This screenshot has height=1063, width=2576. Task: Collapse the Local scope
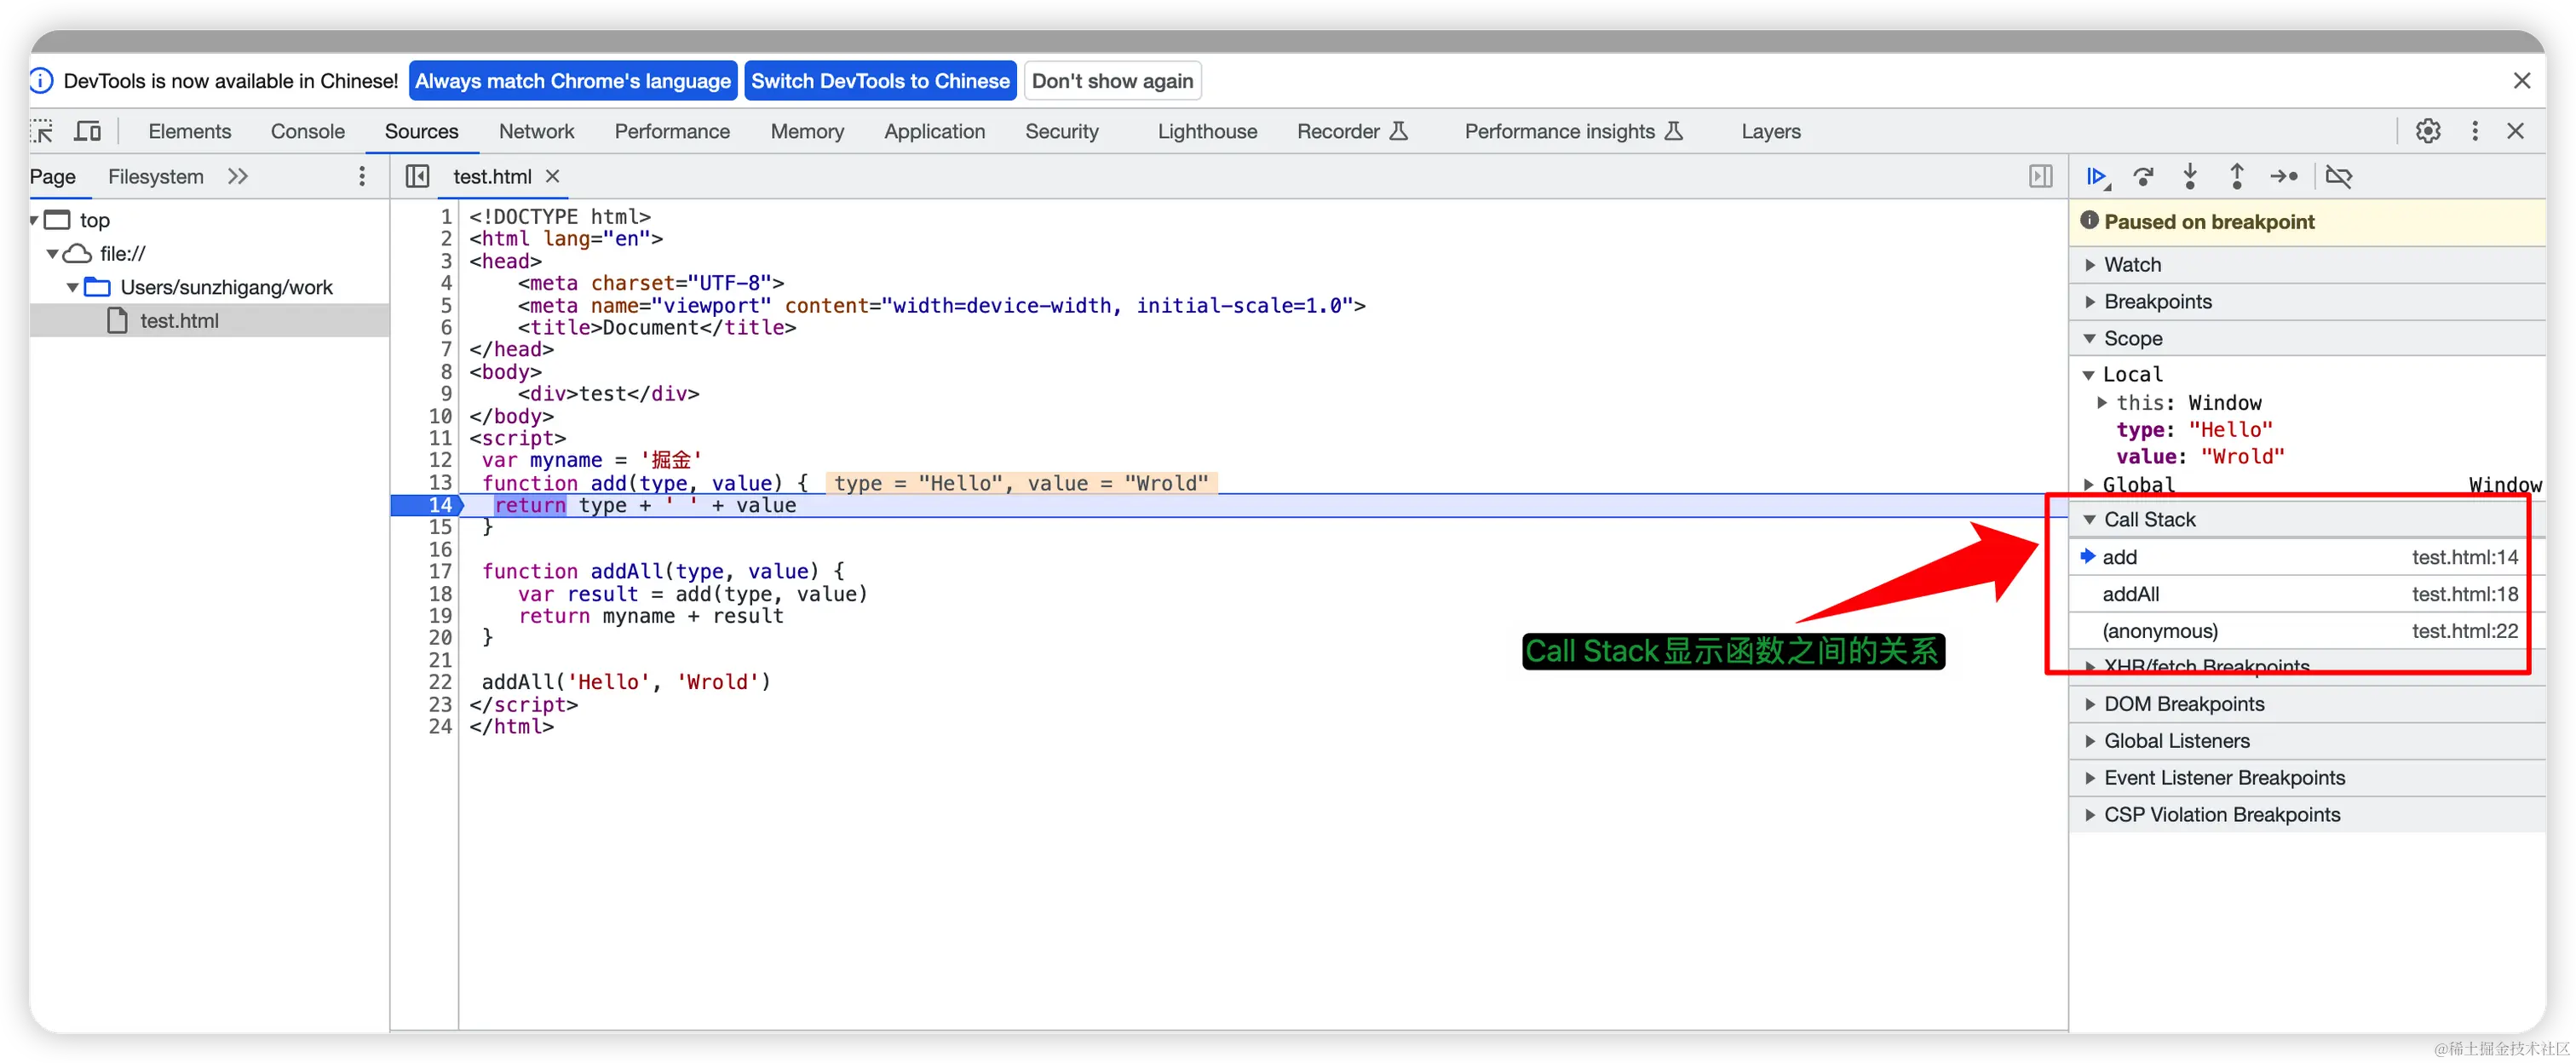pos(2088,375)
